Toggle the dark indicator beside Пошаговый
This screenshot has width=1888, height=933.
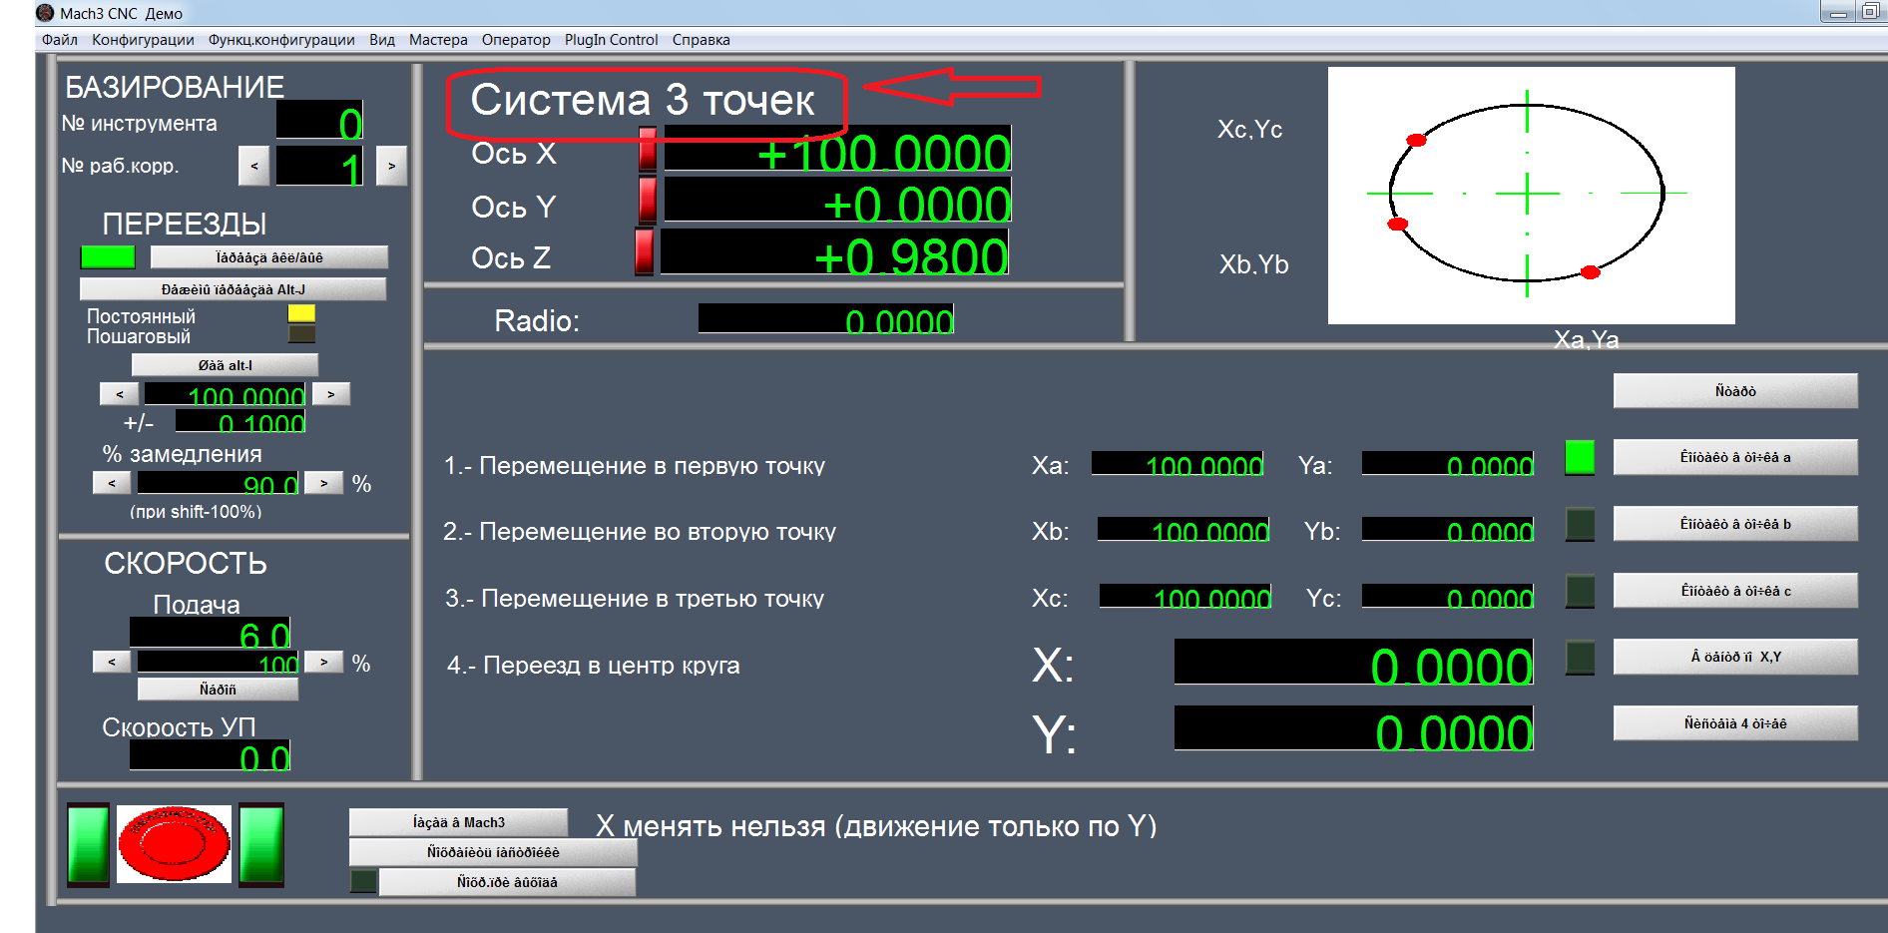click(301, 333)
